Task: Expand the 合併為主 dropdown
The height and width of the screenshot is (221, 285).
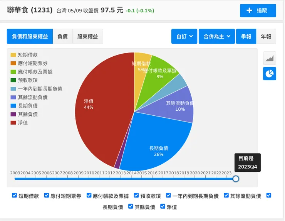Action: click(x=217, y=36)
